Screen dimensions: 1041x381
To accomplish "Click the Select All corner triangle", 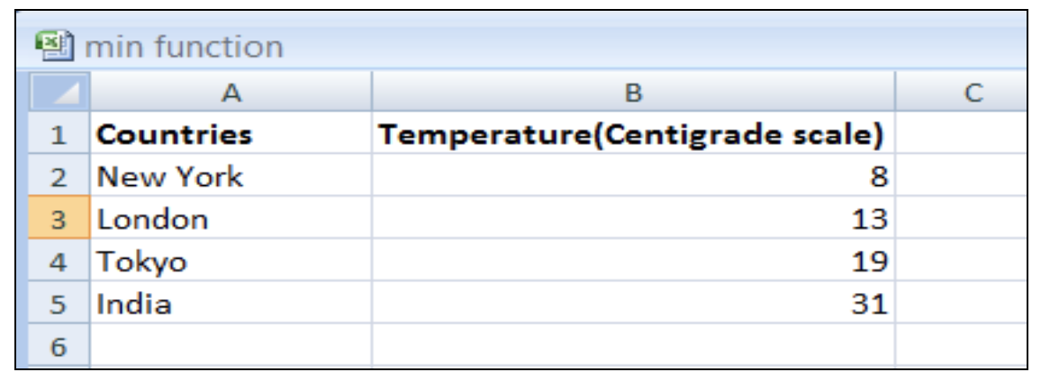I will tap(60, 92).
